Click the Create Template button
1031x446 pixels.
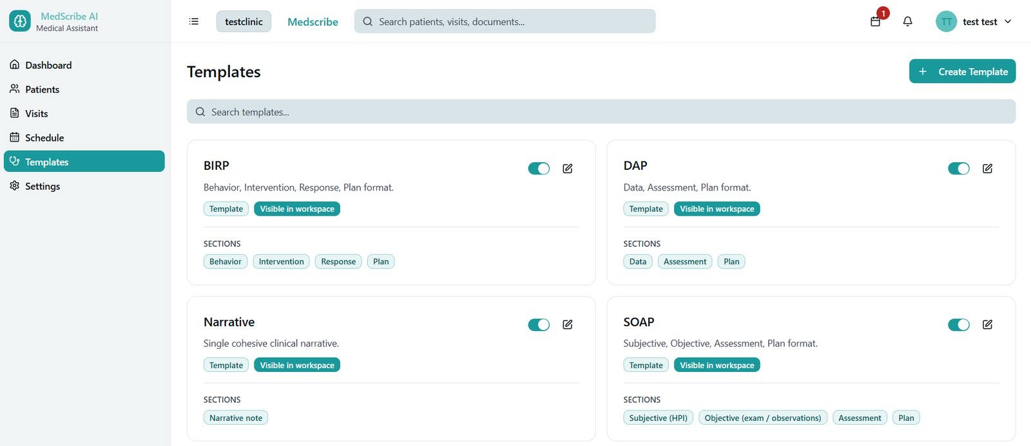(x=962, y=71)
